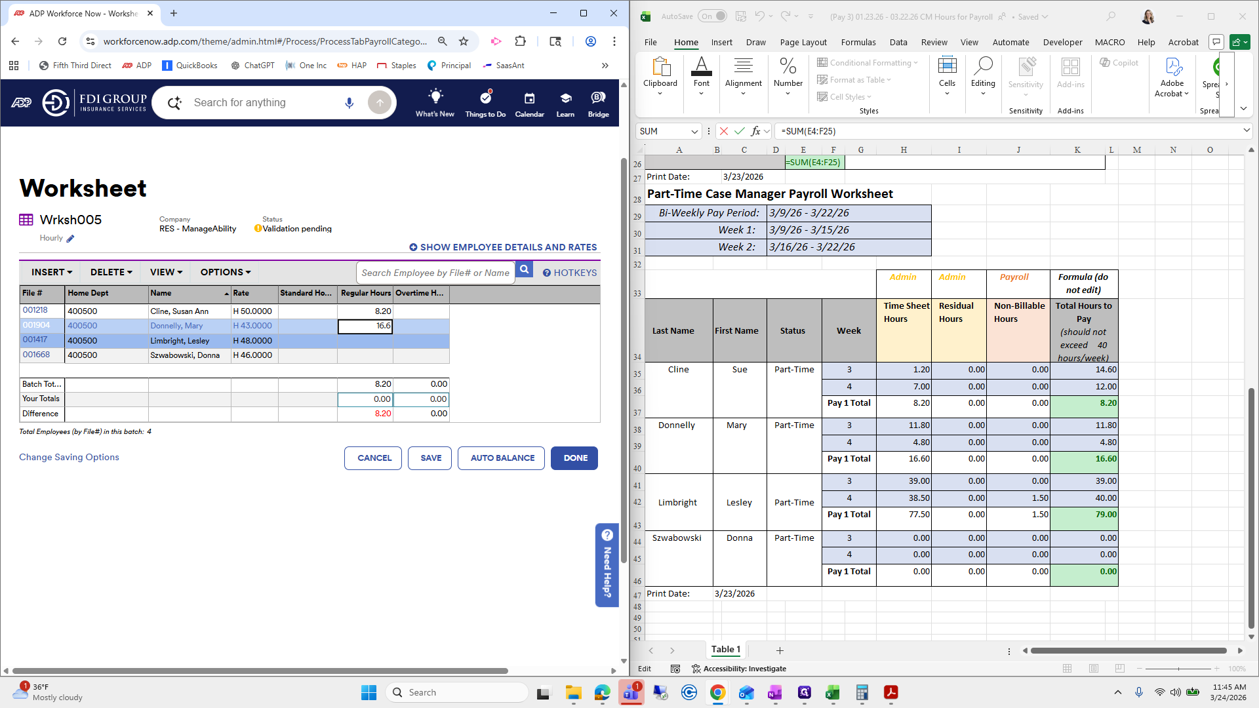The image size is (1259, 708).
Task: Click the Excel zoom slider
Action: click(1178, 669)
